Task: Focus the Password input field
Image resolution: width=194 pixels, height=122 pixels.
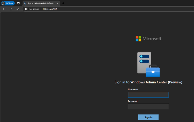Action: [x=148, y=106]
